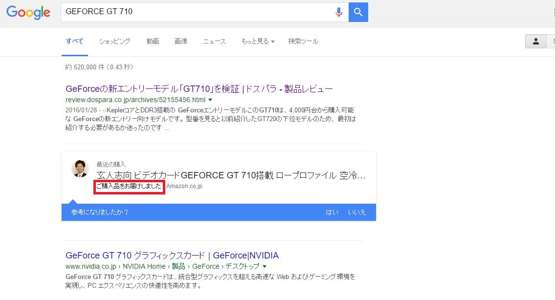Viewport: 555px width, 300px height.
Task: Select the すべて tab
Action: tap(75, 42)
